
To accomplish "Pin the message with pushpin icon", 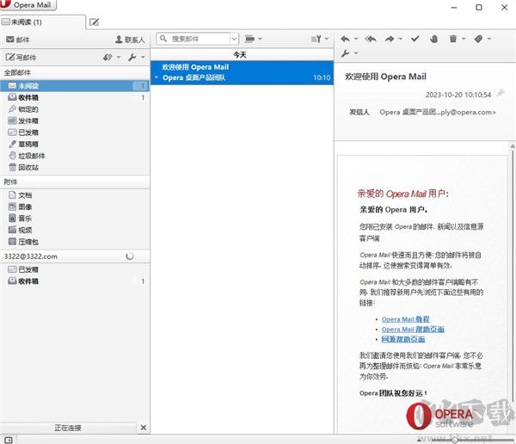I will point(501,93).
